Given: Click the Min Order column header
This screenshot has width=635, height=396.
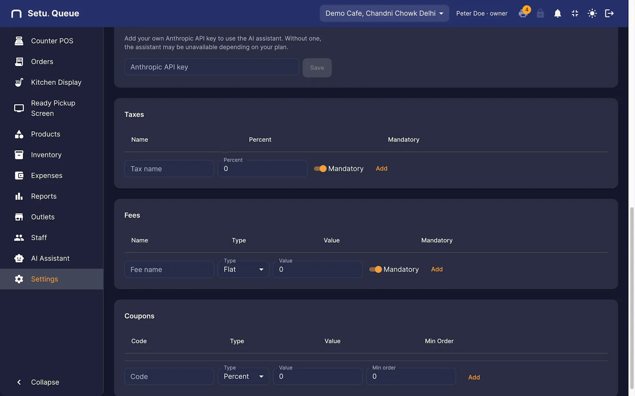Looking at the screenshot, I should (x=439, y=341).
